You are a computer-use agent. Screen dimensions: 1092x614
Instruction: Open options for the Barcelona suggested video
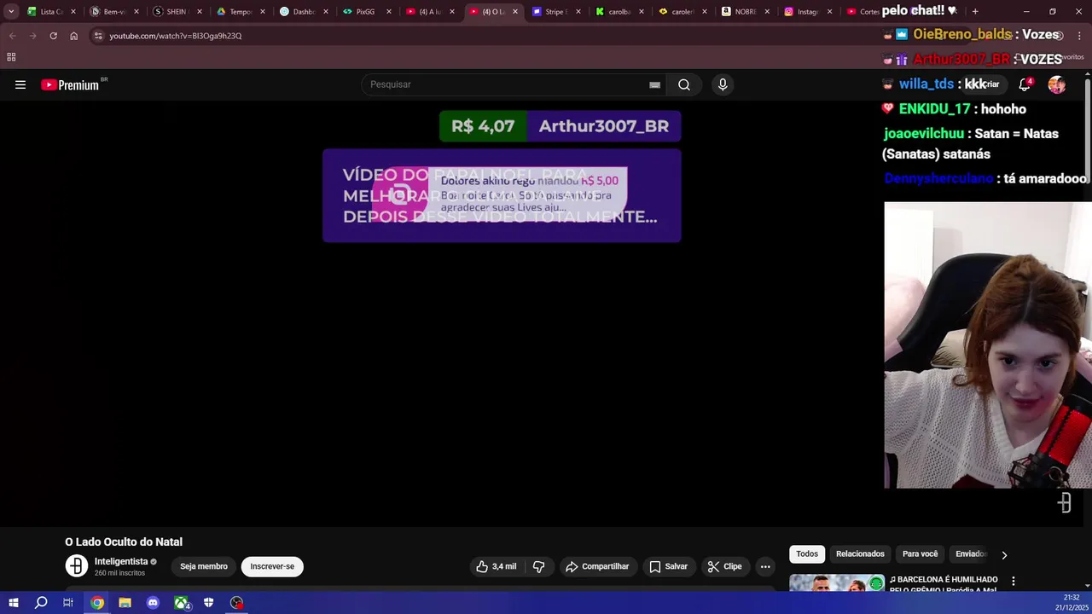pos(1014,581)
